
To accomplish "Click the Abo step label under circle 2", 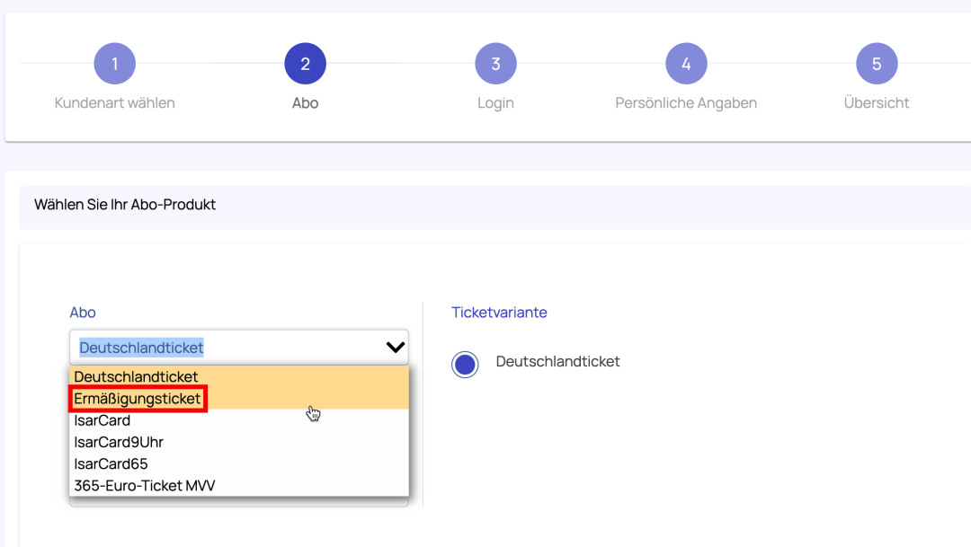I will 306,102.
